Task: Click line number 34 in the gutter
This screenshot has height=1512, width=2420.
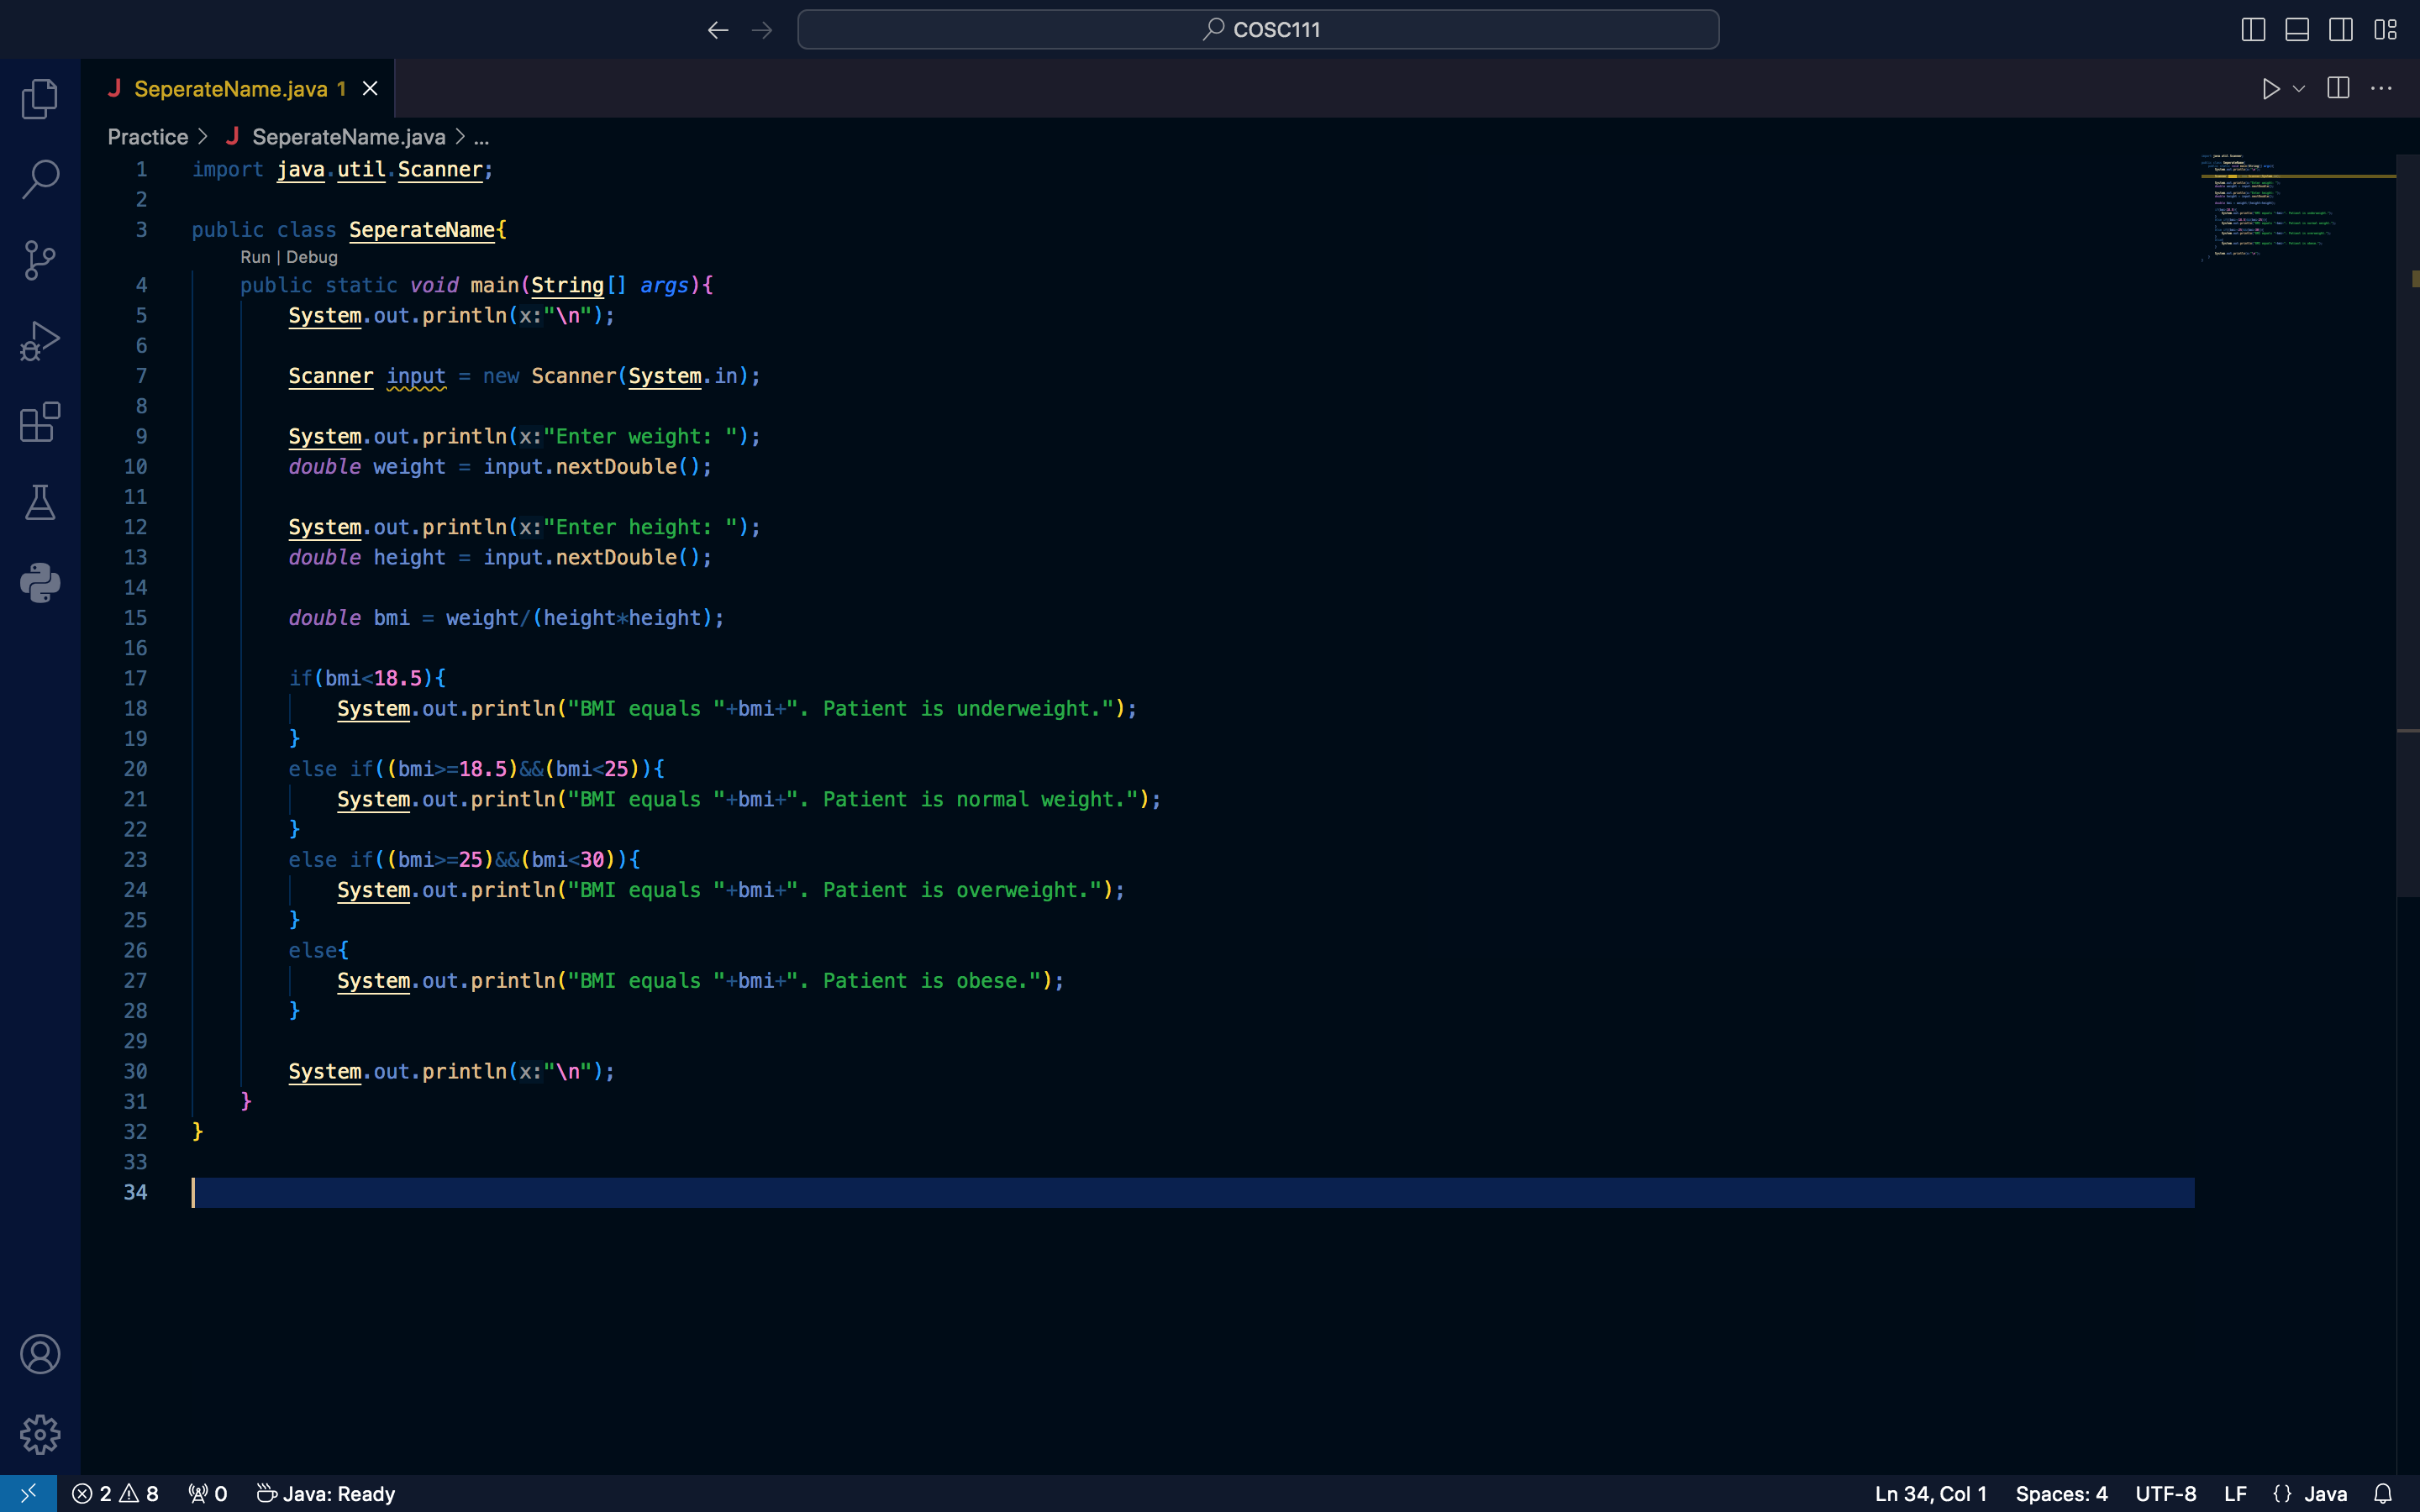Action: tap(136, 1192)
